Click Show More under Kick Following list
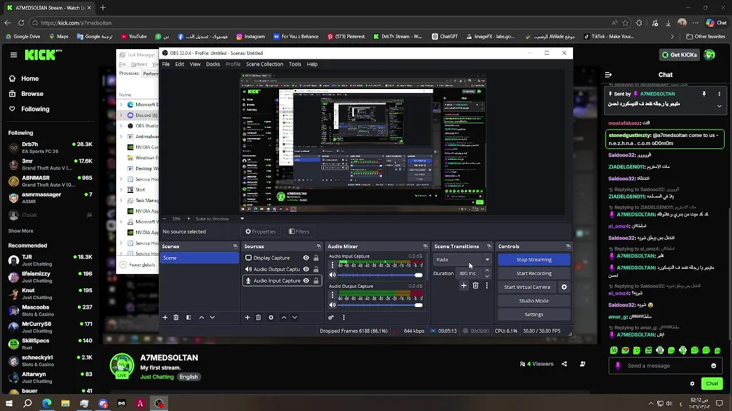 [21, 231]
